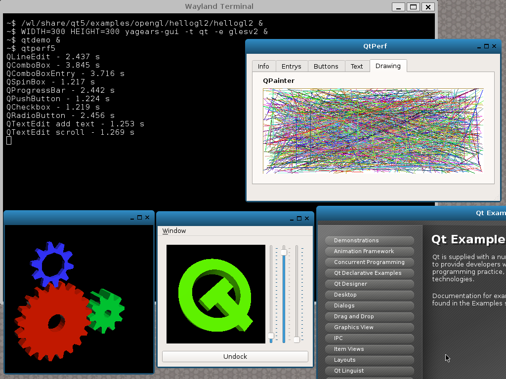
Task: Minimize the yagears window
Action: (x=132, y=218)
